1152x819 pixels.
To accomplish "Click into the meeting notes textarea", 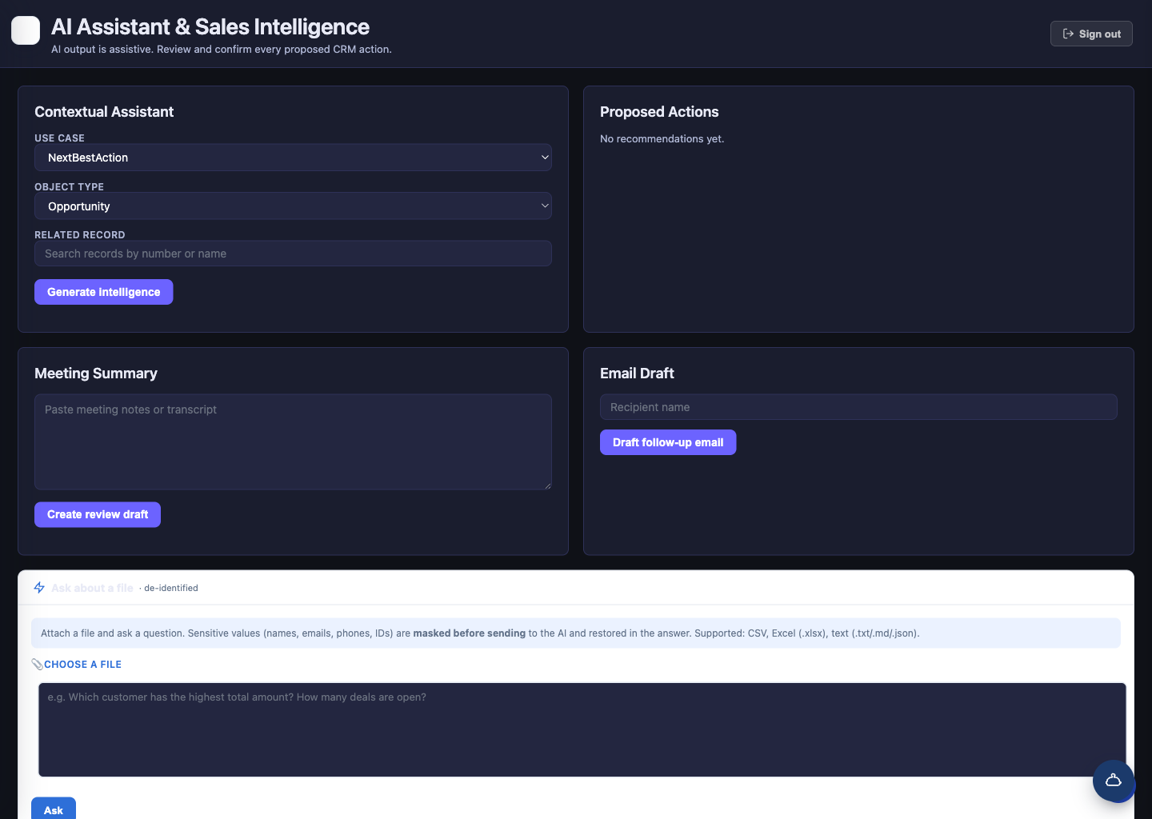I will (293, 441).
